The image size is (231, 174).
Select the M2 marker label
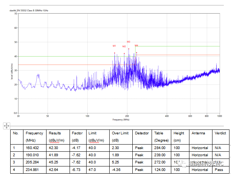(x=124, y=46)
